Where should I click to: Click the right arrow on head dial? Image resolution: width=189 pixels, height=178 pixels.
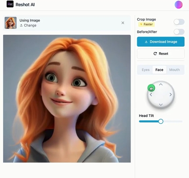171,95
